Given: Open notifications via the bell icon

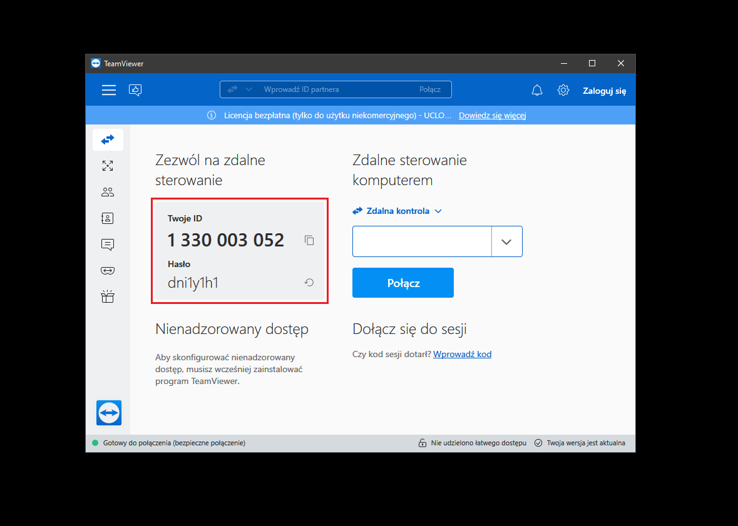Looking at the screenshot, I should [536, 90].
